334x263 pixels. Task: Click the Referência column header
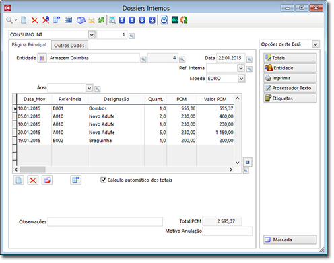(x=70, y=99)
